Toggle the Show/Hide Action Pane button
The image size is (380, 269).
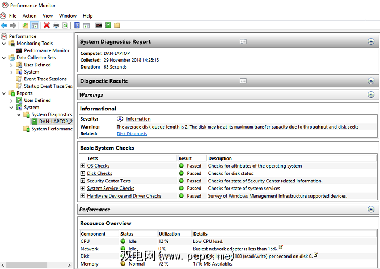coord(86,25)
